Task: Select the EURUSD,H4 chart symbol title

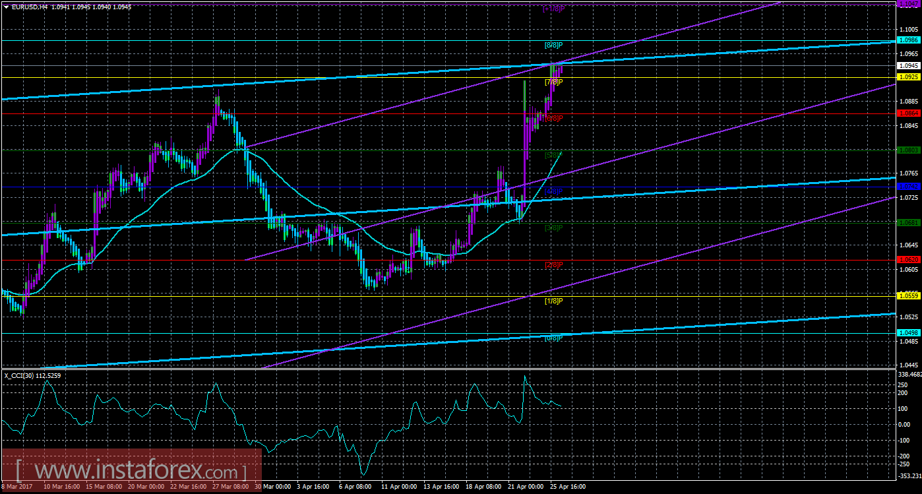Action: point(31,7)
